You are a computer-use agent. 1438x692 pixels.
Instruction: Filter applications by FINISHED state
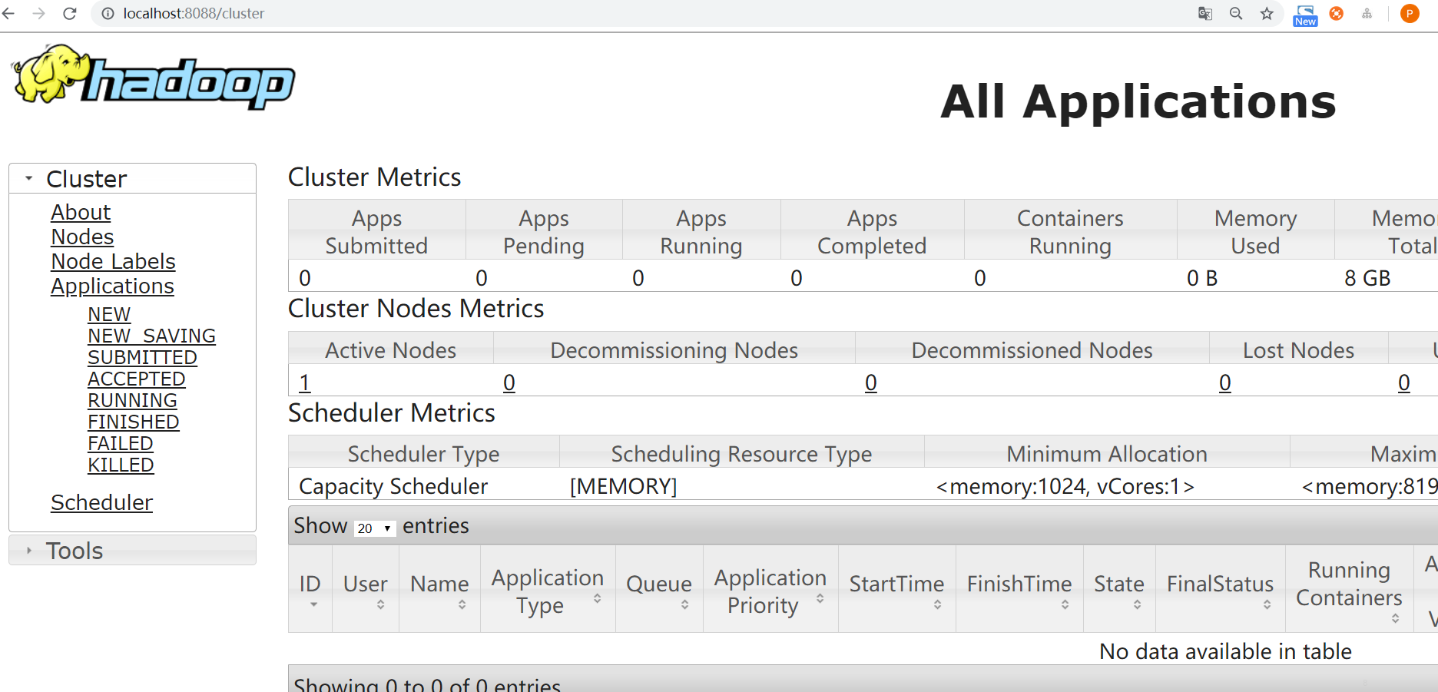point(134,422)
